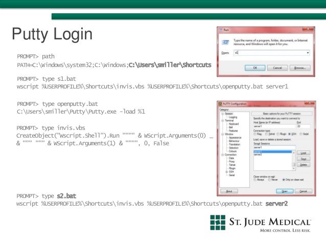The width and height of the screenshot is (326, 245).
Task: Click Browse... in the Run dialog
Action: [300, 68]
